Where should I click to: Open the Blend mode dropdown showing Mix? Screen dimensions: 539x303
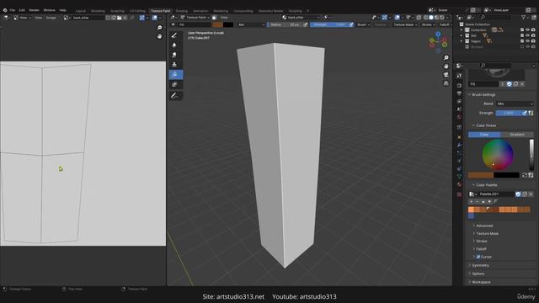pyautogui.click(x=515, y=104)
